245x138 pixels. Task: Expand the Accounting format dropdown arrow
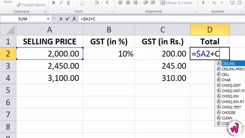pos(208,3)
